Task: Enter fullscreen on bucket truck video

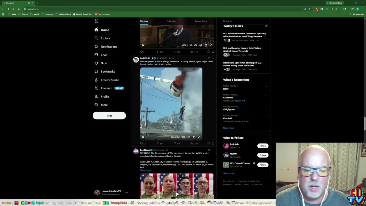Action: 199,137
